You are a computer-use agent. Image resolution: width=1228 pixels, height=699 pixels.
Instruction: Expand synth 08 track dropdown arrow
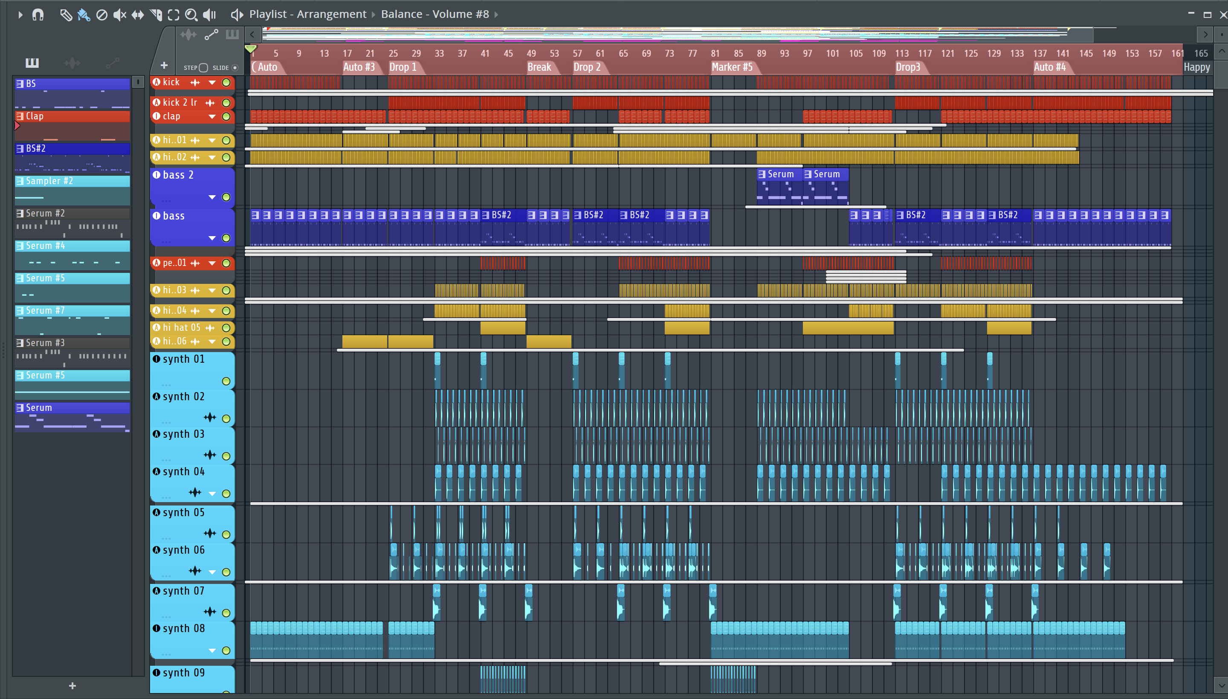(x=212, y=651)
